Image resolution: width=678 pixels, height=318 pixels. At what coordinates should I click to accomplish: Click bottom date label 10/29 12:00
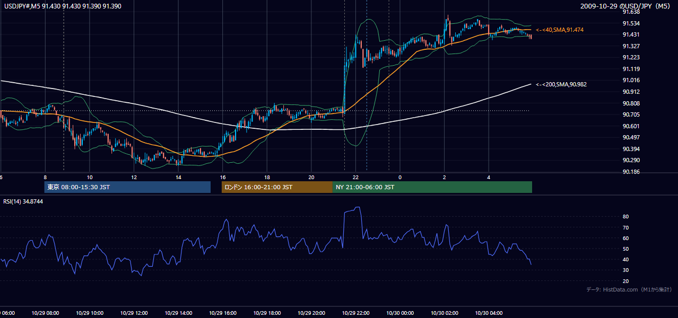(x=134, y=313)
